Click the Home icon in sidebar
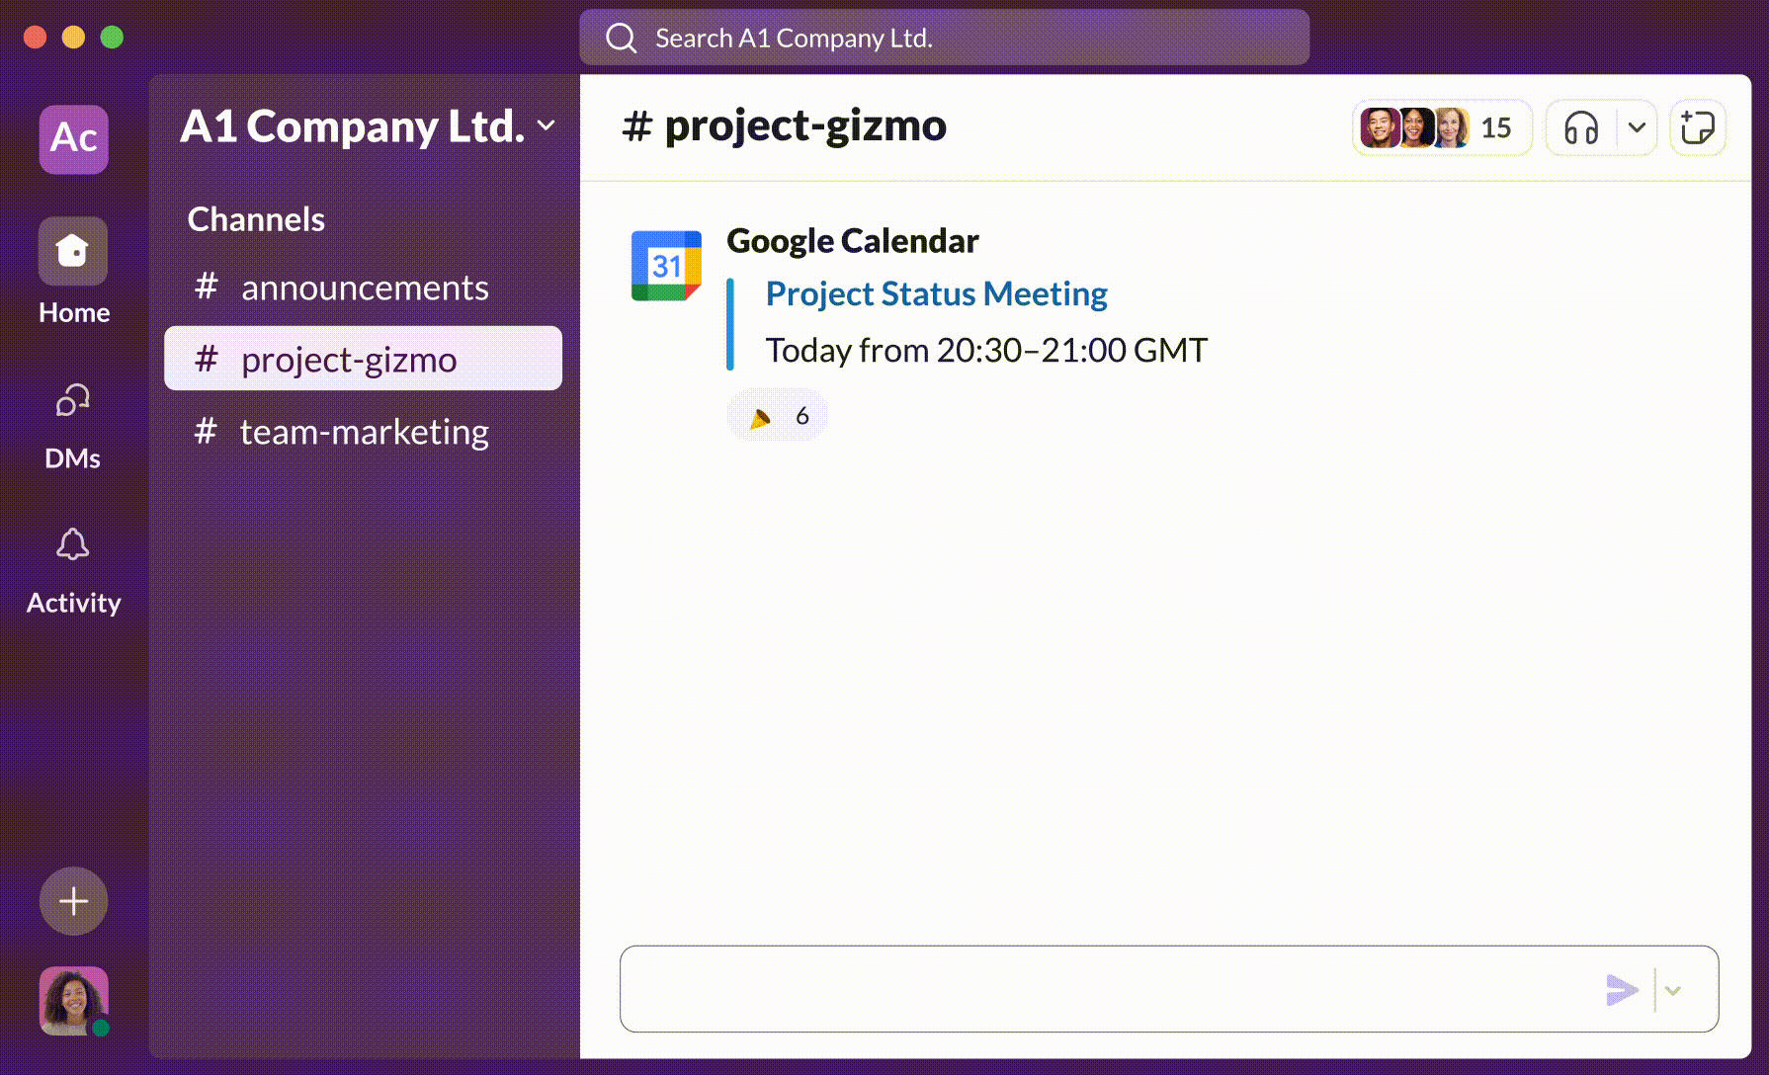This screenshot has height=1075, width=1769. pos(73,251)
